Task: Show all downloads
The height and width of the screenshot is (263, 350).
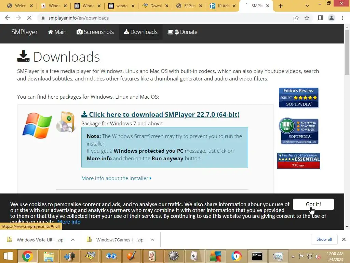Action: tap(324, 239)
